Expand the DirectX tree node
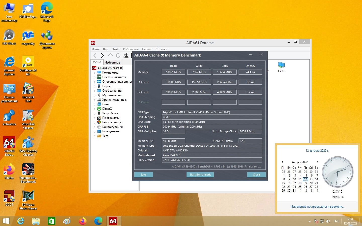This screenshot has height=226, width=362. 95,109
